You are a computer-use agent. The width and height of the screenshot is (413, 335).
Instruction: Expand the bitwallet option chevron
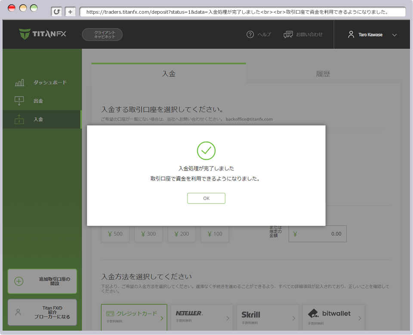(x=360, y=318)
